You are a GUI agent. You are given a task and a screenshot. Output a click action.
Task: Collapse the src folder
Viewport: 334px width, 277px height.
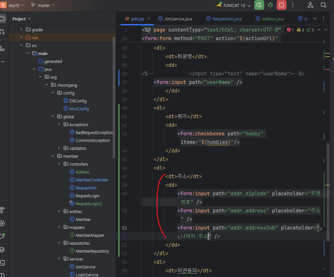coord(21,45)
